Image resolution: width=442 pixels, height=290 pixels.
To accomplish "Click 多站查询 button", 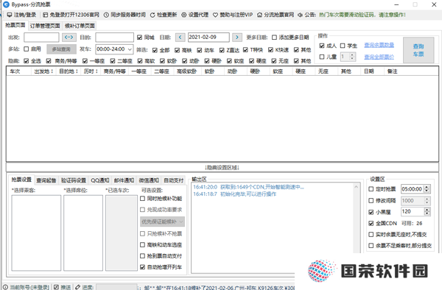I will point(61,49).
